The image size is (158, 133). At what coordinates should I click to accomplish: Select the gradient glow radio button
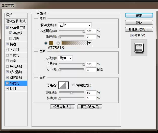click(58, 43)
